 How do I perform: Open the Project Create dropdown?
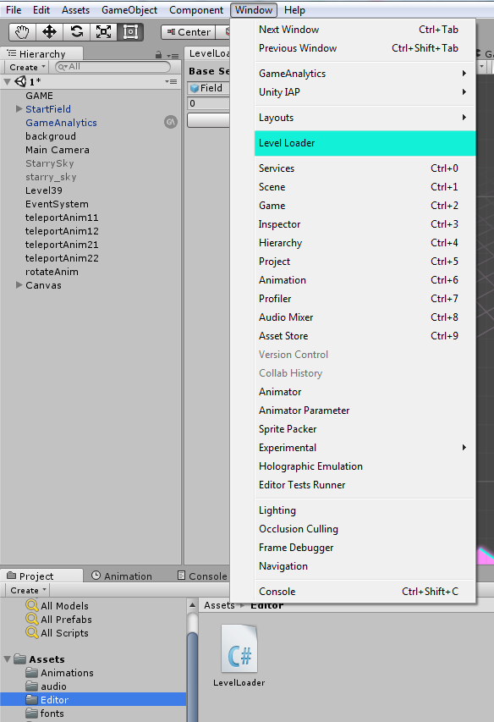tap(28, 590)
